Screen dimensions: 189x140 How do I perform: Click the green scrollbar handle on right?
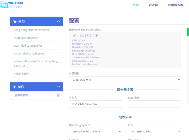pos(188,32)
